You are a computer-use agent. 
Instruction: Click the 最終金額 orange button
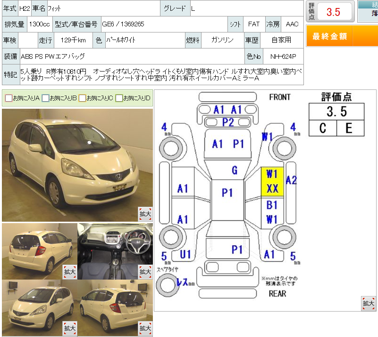click(x=342, y=36)
